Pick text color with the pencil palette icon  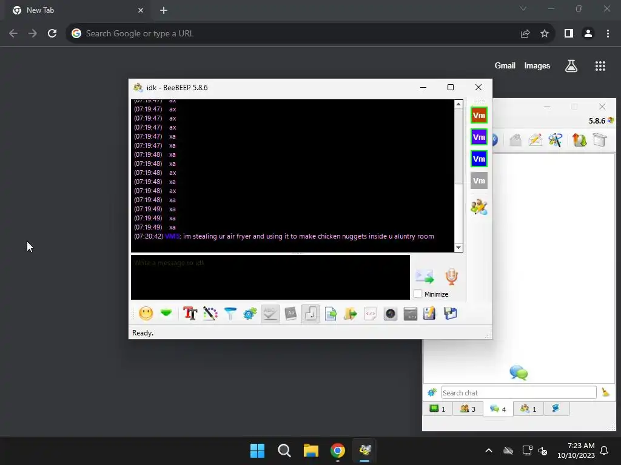coord(210,314)
